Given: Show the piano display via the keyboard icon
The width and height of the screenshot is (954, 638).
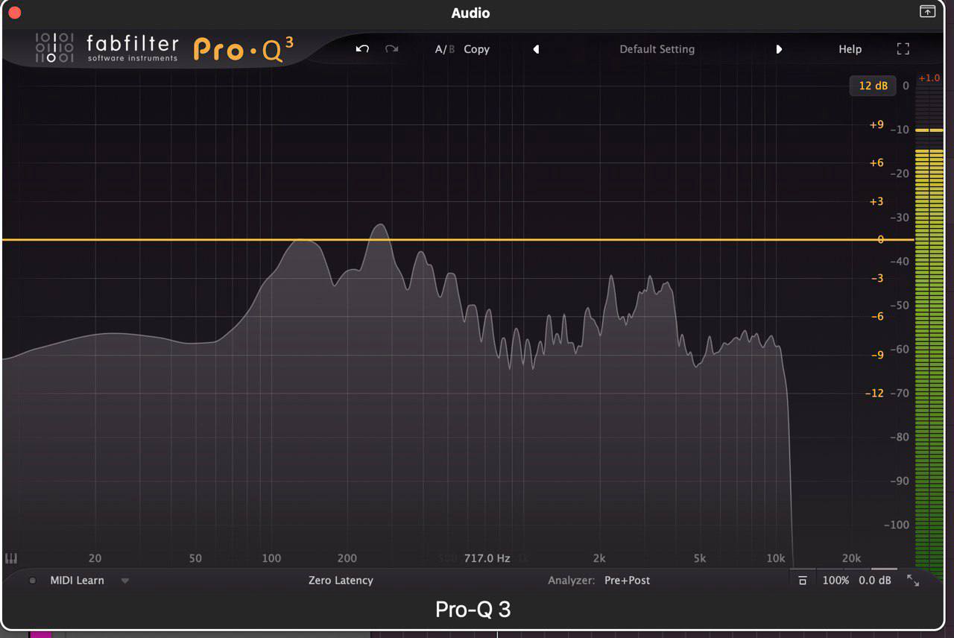Looking at the screenshot, I should click(x=11, y=558).
